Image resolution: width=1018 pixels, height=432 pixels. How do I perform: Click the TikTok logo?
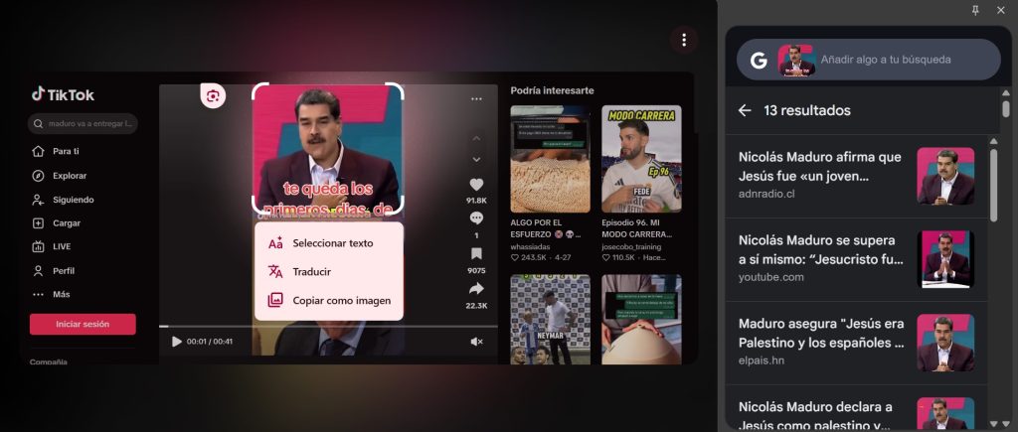(x=63, y=94)
